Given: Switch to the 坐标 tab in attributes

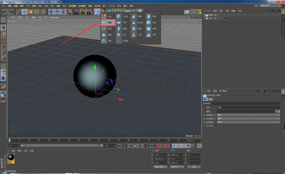Looking at the screenshot, I should [x=211, y=100].
